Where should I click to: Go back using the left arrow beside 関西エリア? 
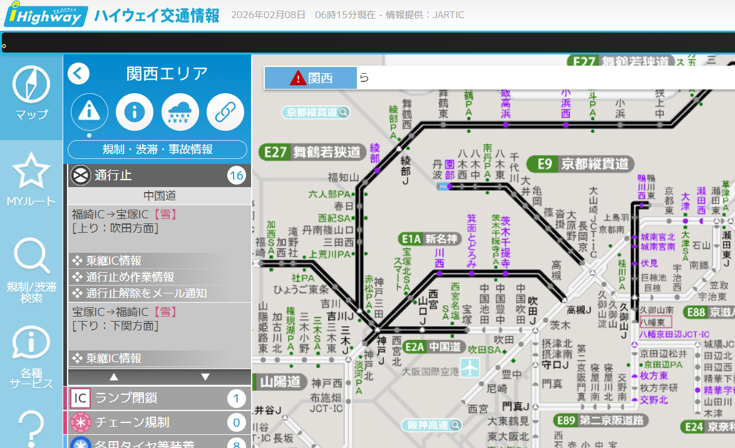coord(79,74)
